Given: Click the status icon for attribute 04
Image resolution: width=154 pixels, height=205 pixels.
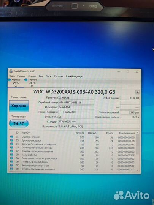Looking at the screenshot, I should (12, 144).
